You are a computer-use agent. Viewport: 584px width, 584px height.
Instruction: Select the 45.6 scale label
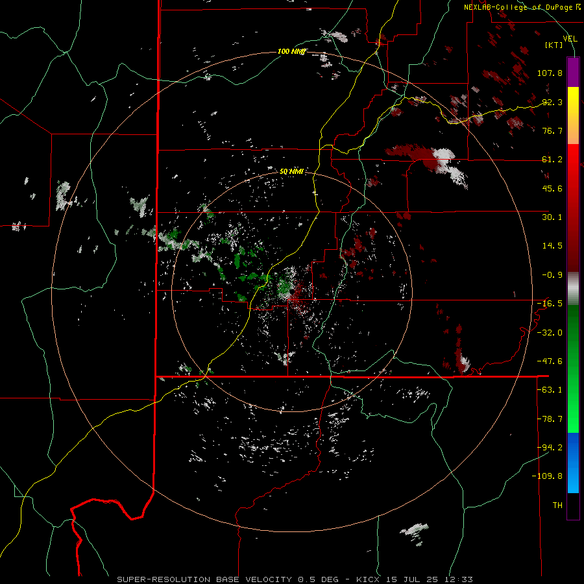point(552,188)
